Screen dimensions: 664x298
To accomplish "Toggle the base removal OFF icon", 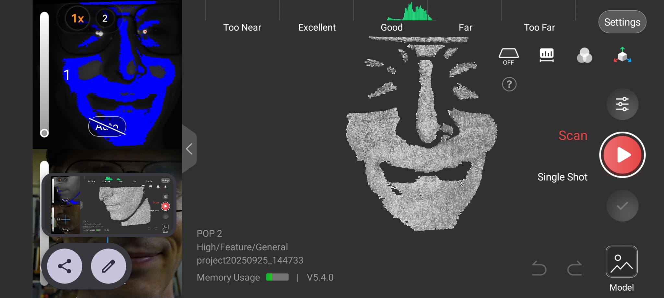I will point(508,56).
